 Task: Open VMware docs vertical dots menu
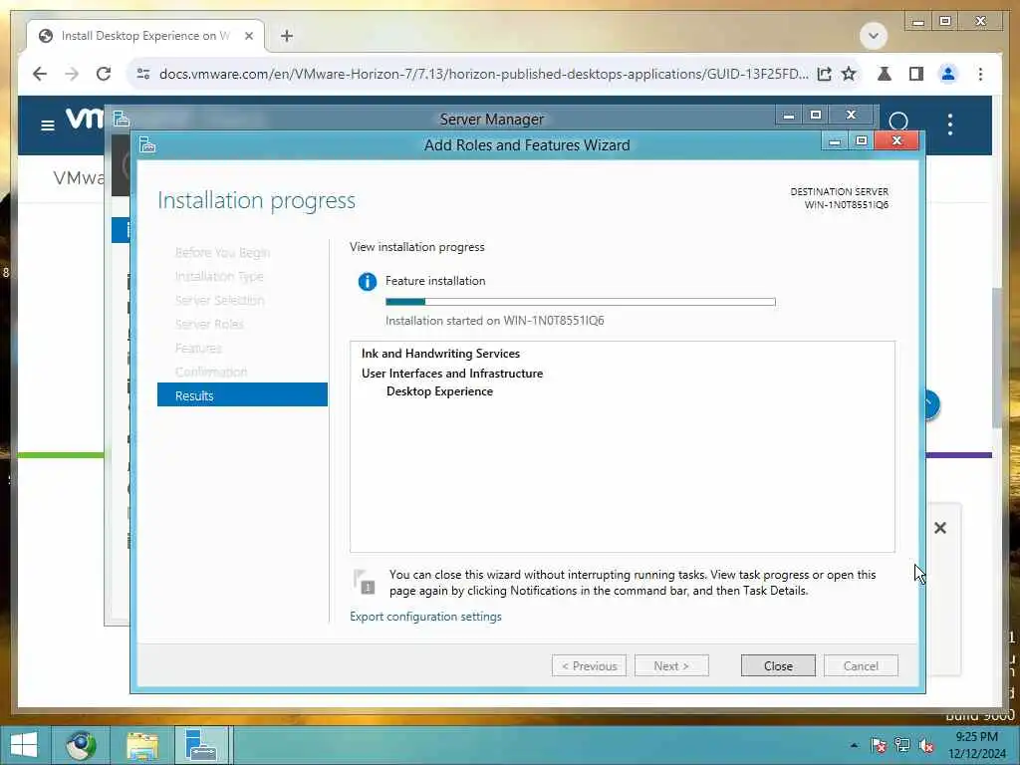949,124
